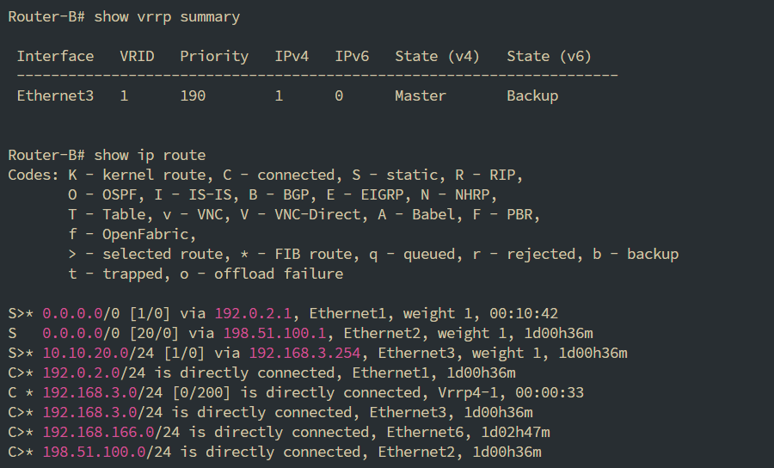
Task: Click the Master state value
Action: click(420, 95)
